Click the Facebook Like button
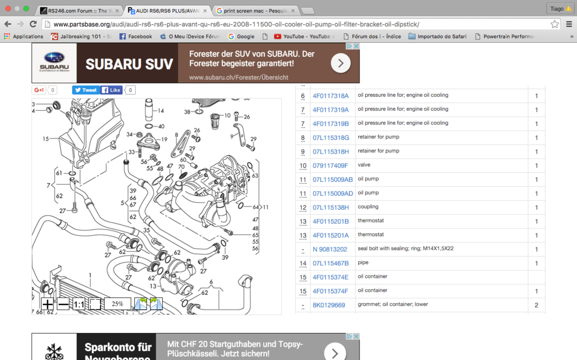The image size is (577, 360). click(111, 90)
